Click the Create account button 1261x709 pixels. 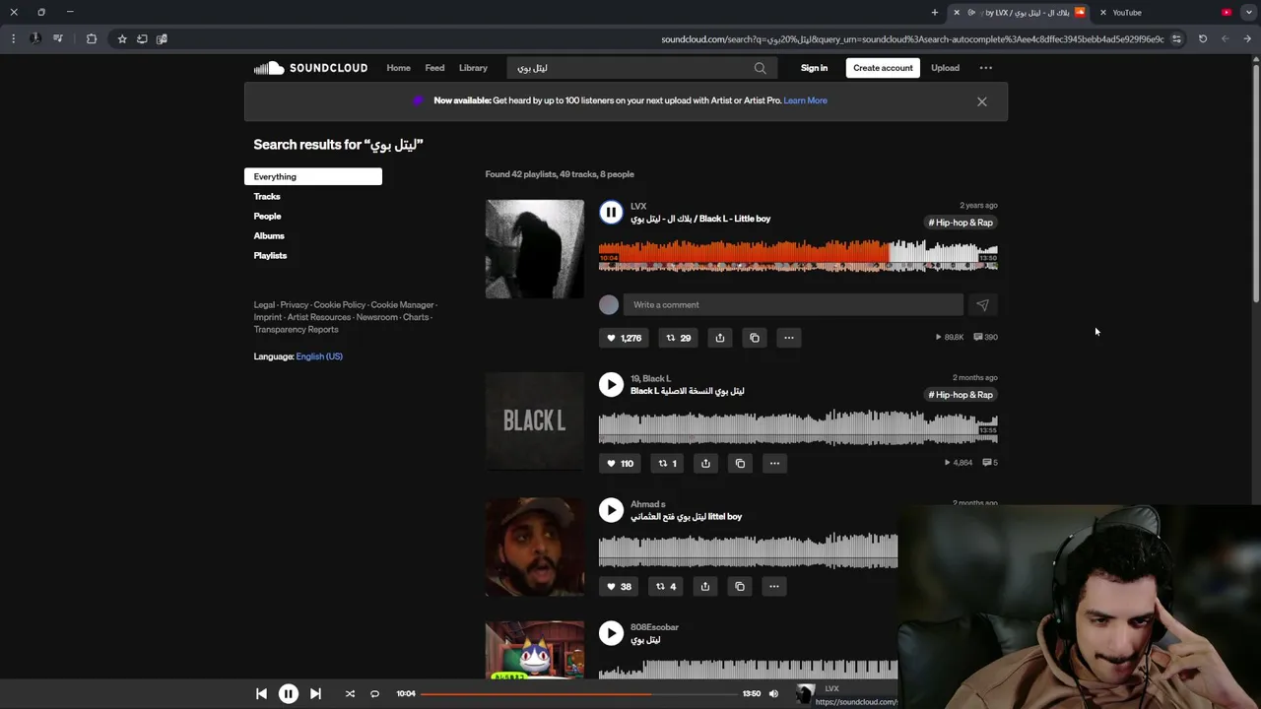(883, 68)
